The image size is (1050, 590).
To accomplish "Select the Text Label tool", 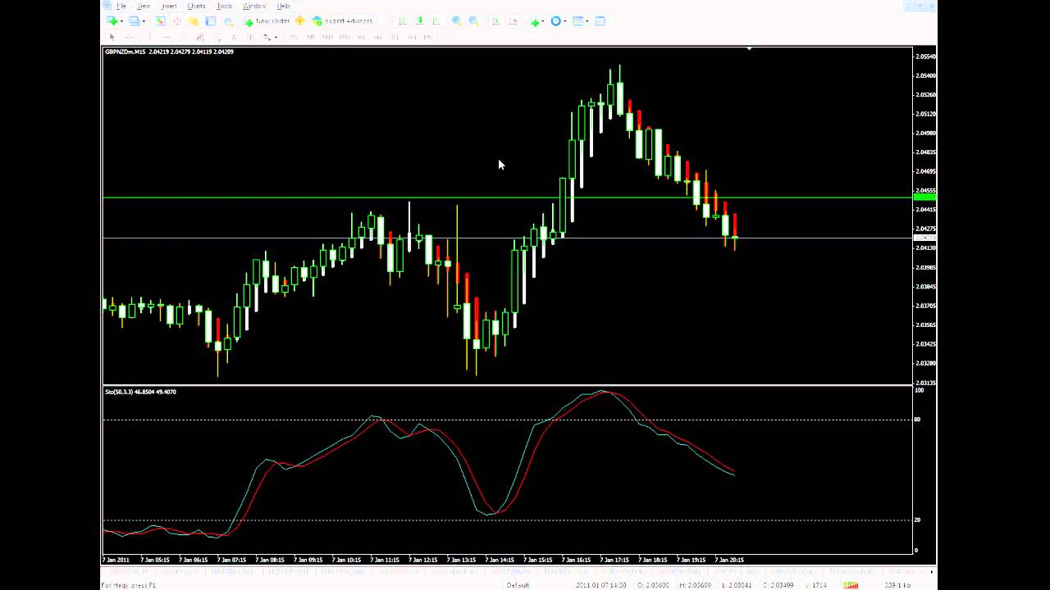I will pos(250,37).
